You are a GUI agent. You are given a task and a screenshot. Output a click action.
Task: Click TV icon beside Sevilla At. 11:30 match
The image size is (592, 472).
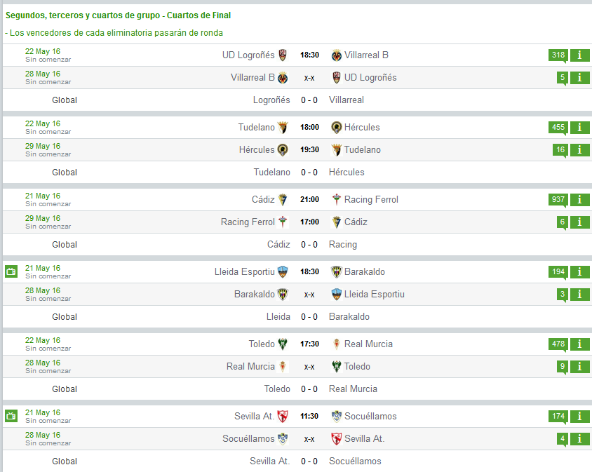pyautogui.click(x=11, y=416)
